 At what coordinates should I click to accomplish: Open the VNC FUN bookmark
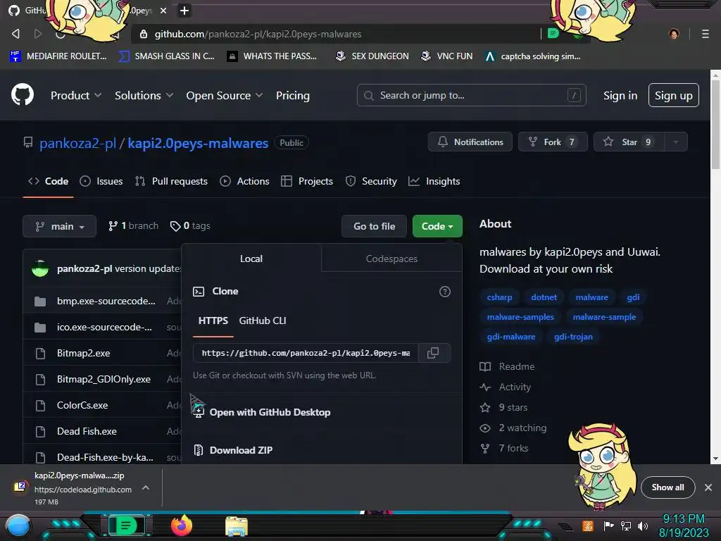coord(446,56)
